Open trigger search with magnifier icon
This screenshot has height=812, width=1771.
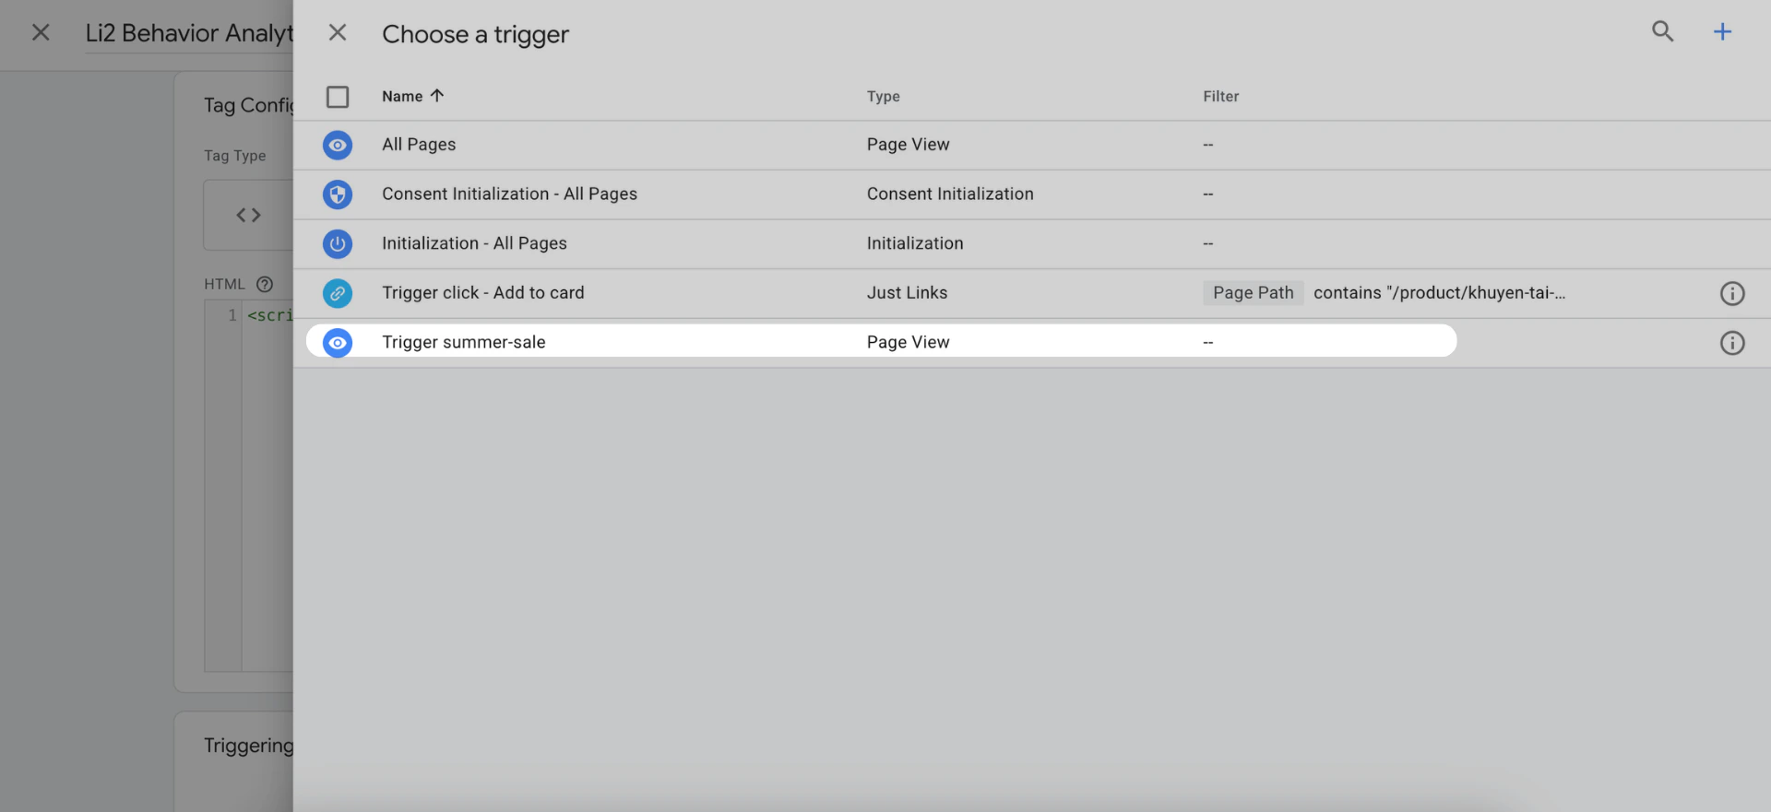(x=1662, y=31)
